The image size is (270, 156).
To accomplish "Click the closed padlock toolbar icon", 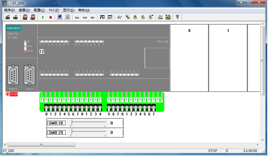I will coord(135,17).
